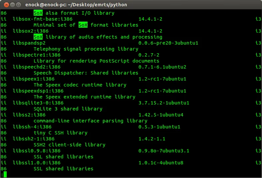Click the libspeechd2:i386 package entry
The image size is (262, 178).
(37, 67)
